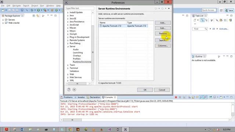Viewport: 235px width, 132px height.
Task: Click the Edit... button
Action: [x=163, y=28]
